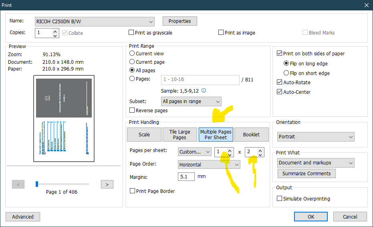Viewport: 373px width, 227px height.
Task: Click the info icon next to Sample text
Action: point(204,91)
